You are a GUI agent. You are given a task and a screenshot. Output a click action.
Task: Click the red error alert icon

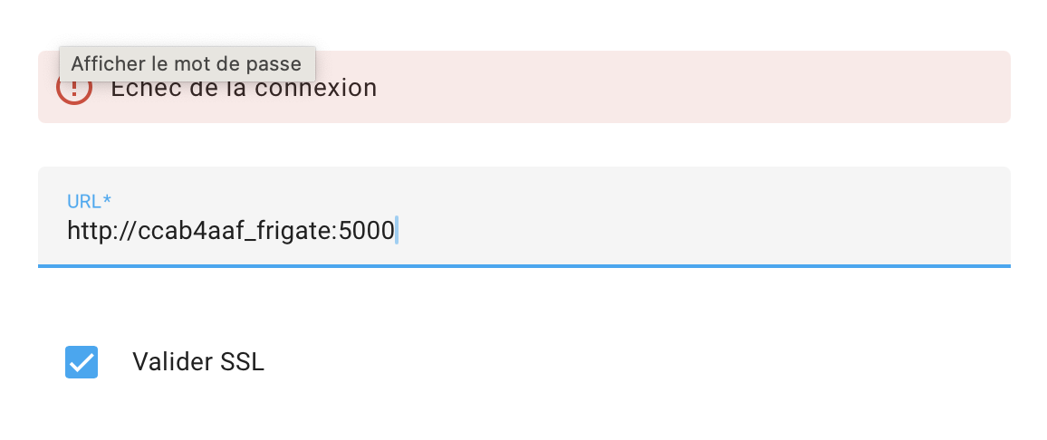coord(74,91)
